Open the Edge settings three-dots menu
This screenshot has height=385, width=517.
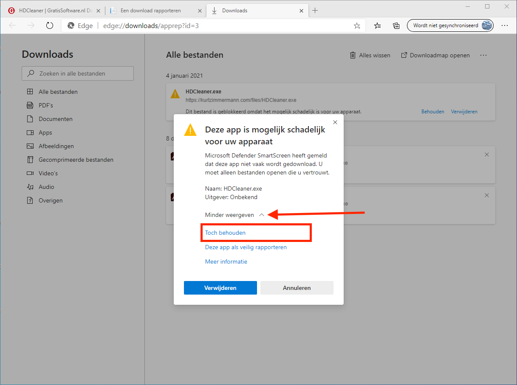pyautogui.click(x=504, y=25)
